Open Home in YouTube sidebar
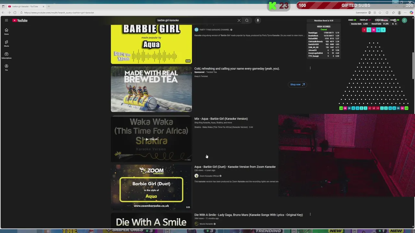Viewport: 415px width, 233px height. tap(6, 31)
